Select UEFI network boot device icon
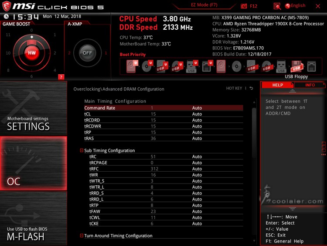Screen dimensions: 327x246 (x=207, y=66)
